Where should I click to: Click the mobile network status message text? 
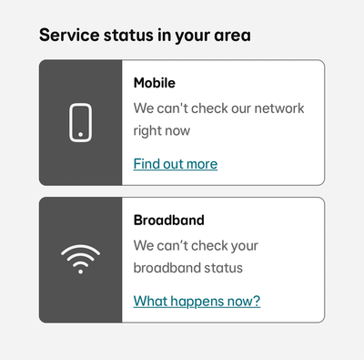click(218, 119)
